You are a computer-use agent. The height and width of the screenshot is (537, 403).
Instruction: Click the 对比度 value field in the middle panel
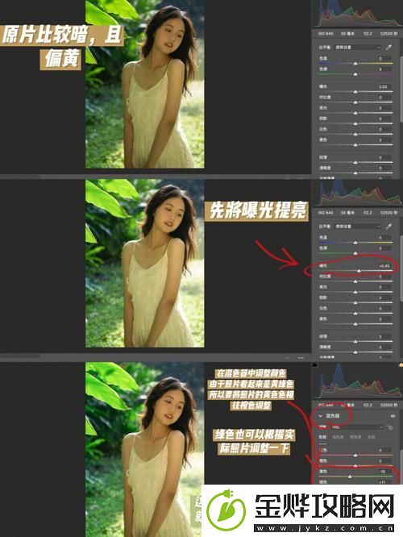pyautogui.click(x=384, y=277)
